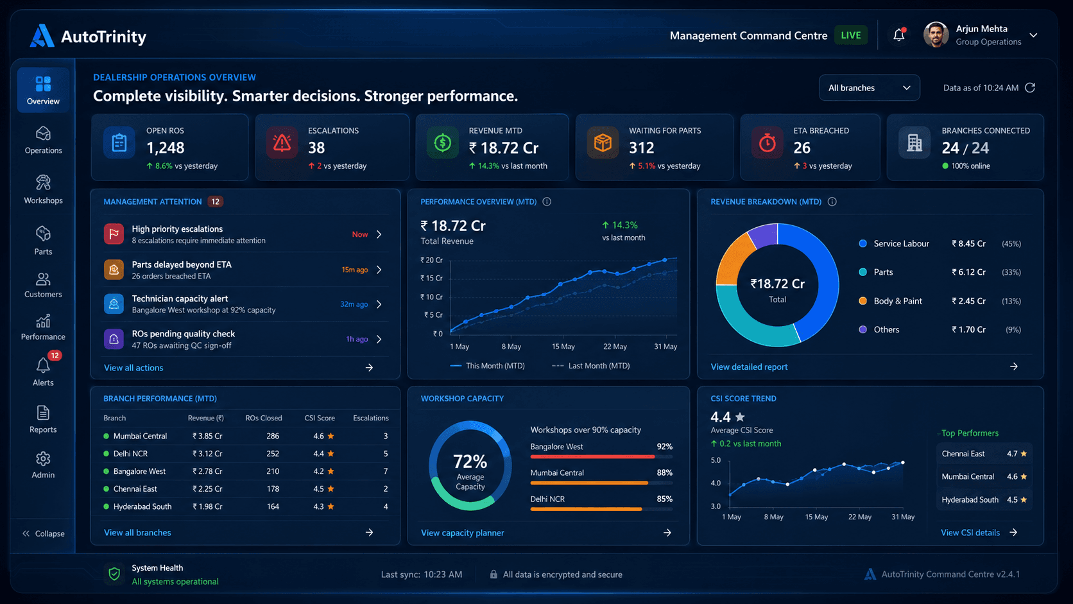Click the LIVE status badge
This screenshot has width=1073, height=604.
tap(851, 35)
